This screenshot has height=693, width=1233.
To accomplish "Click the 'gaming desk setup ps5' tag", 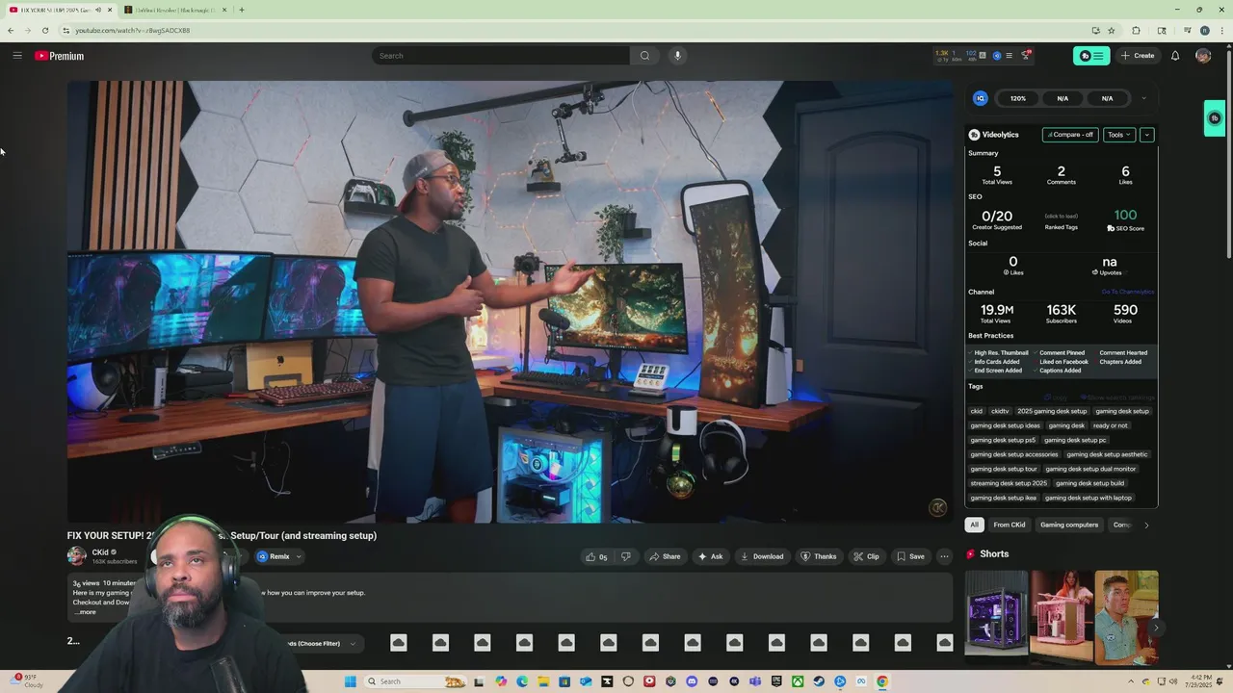I will coord(1003,440).
